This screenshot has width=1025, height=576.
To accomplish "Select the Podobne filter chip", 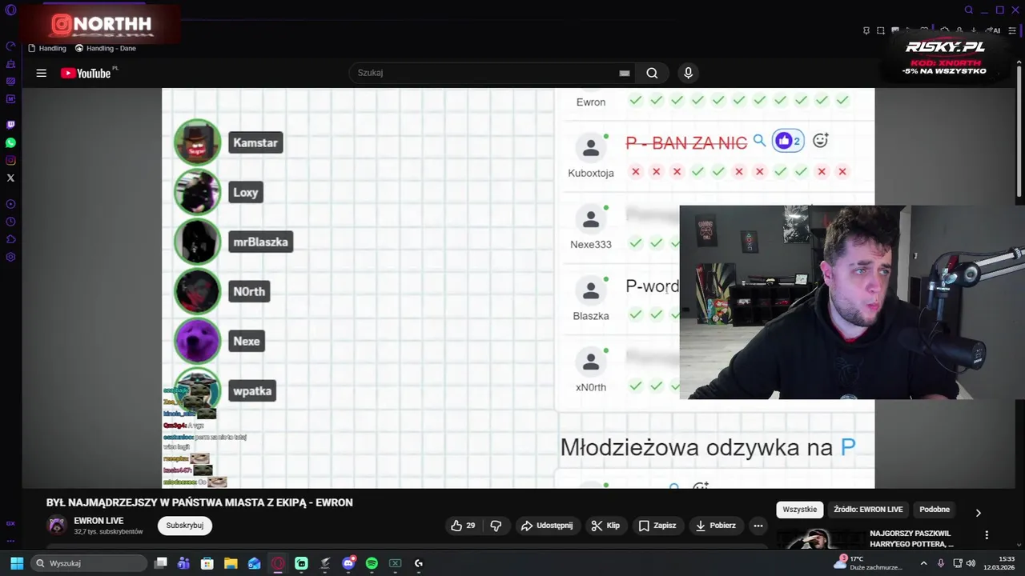I will point(935,510).
